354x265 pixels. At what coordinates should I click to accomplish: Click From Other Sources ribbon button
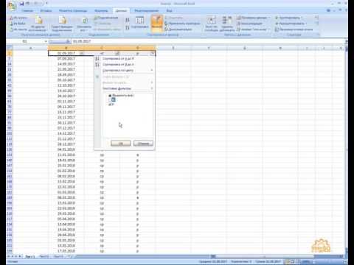click(38, 24)
